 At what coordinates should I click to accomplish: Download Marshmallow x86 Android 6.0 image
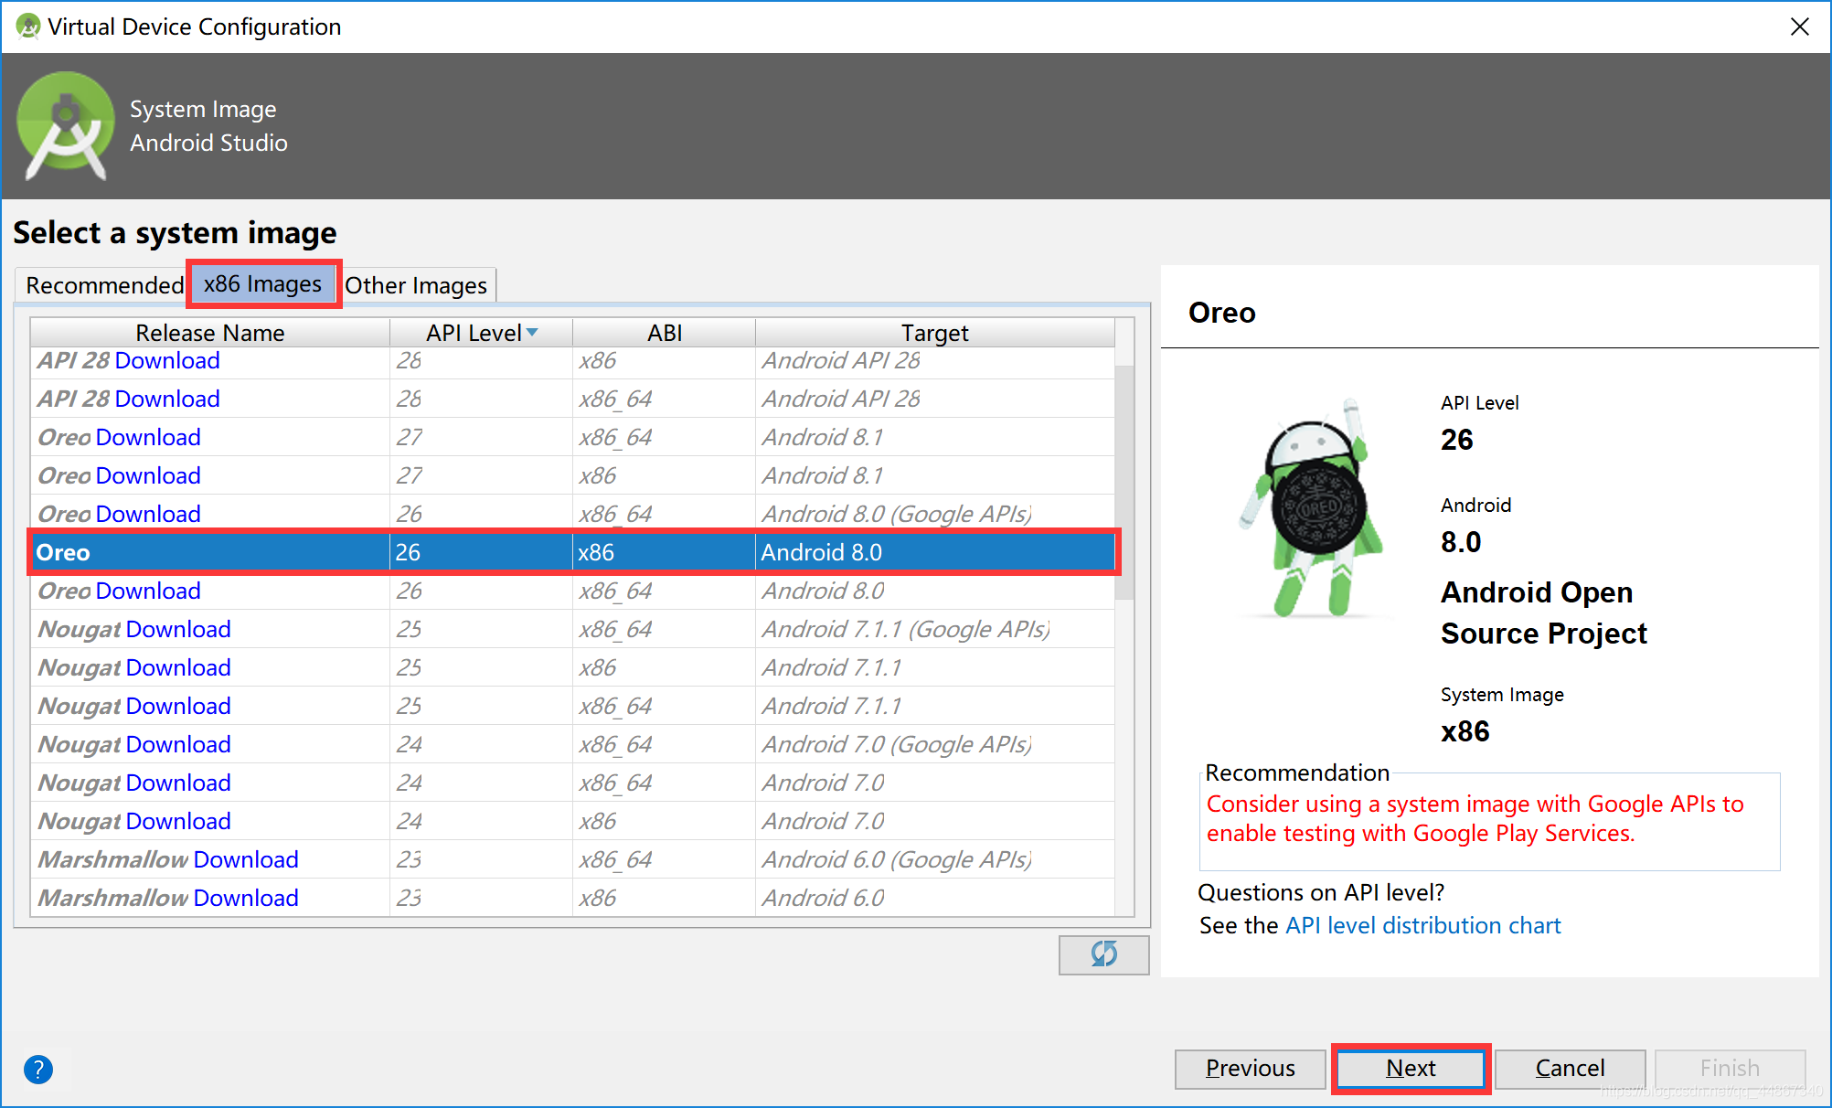tap(245, 898)
